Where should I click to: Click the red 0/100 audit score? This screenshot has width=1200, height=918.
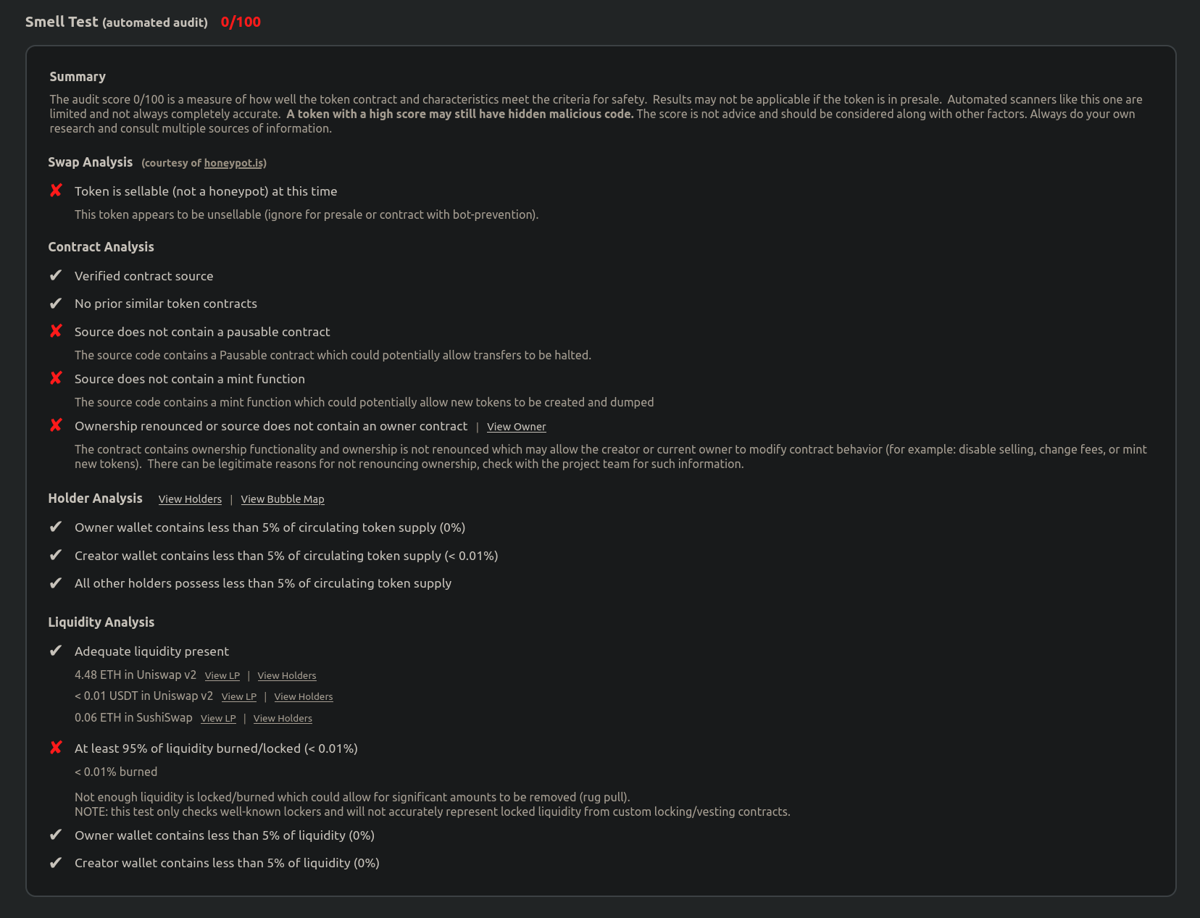click(241, 22)
